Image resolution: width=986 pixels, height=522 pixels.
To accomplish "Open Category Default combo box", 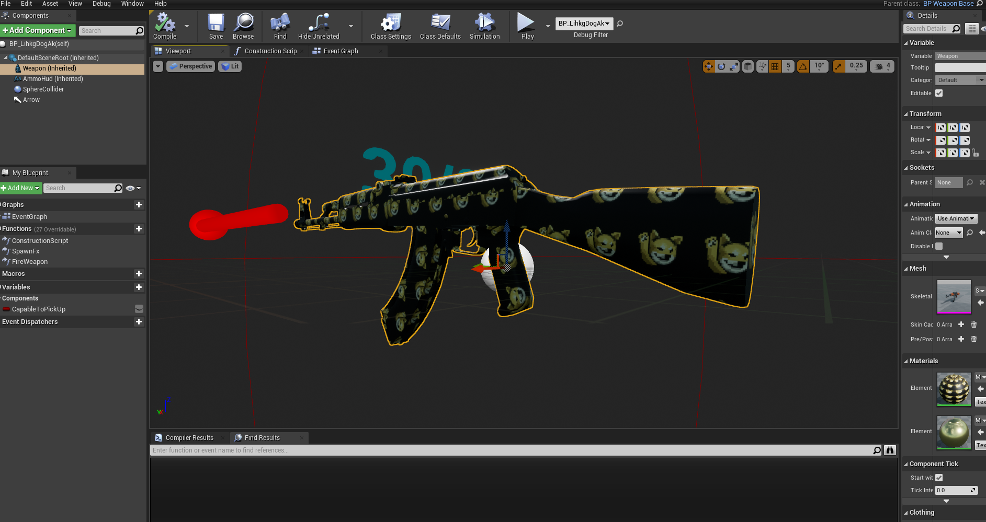I will (960, 80).
